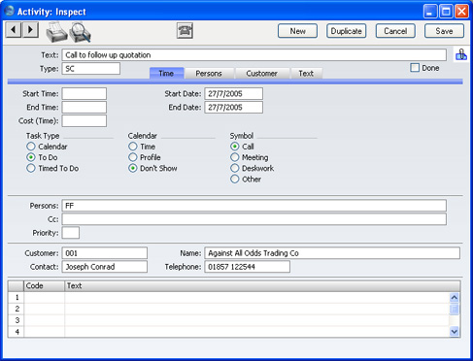This screenshot has width=473, height=361.
Task: Click the Cost (Time) field
Action: (84, 121)
